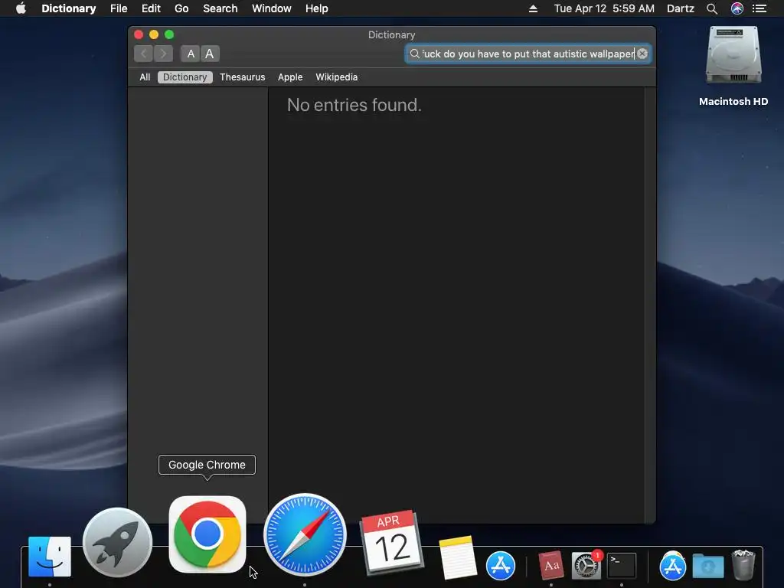Open Finder from the Dock

(x=50, y=557)
